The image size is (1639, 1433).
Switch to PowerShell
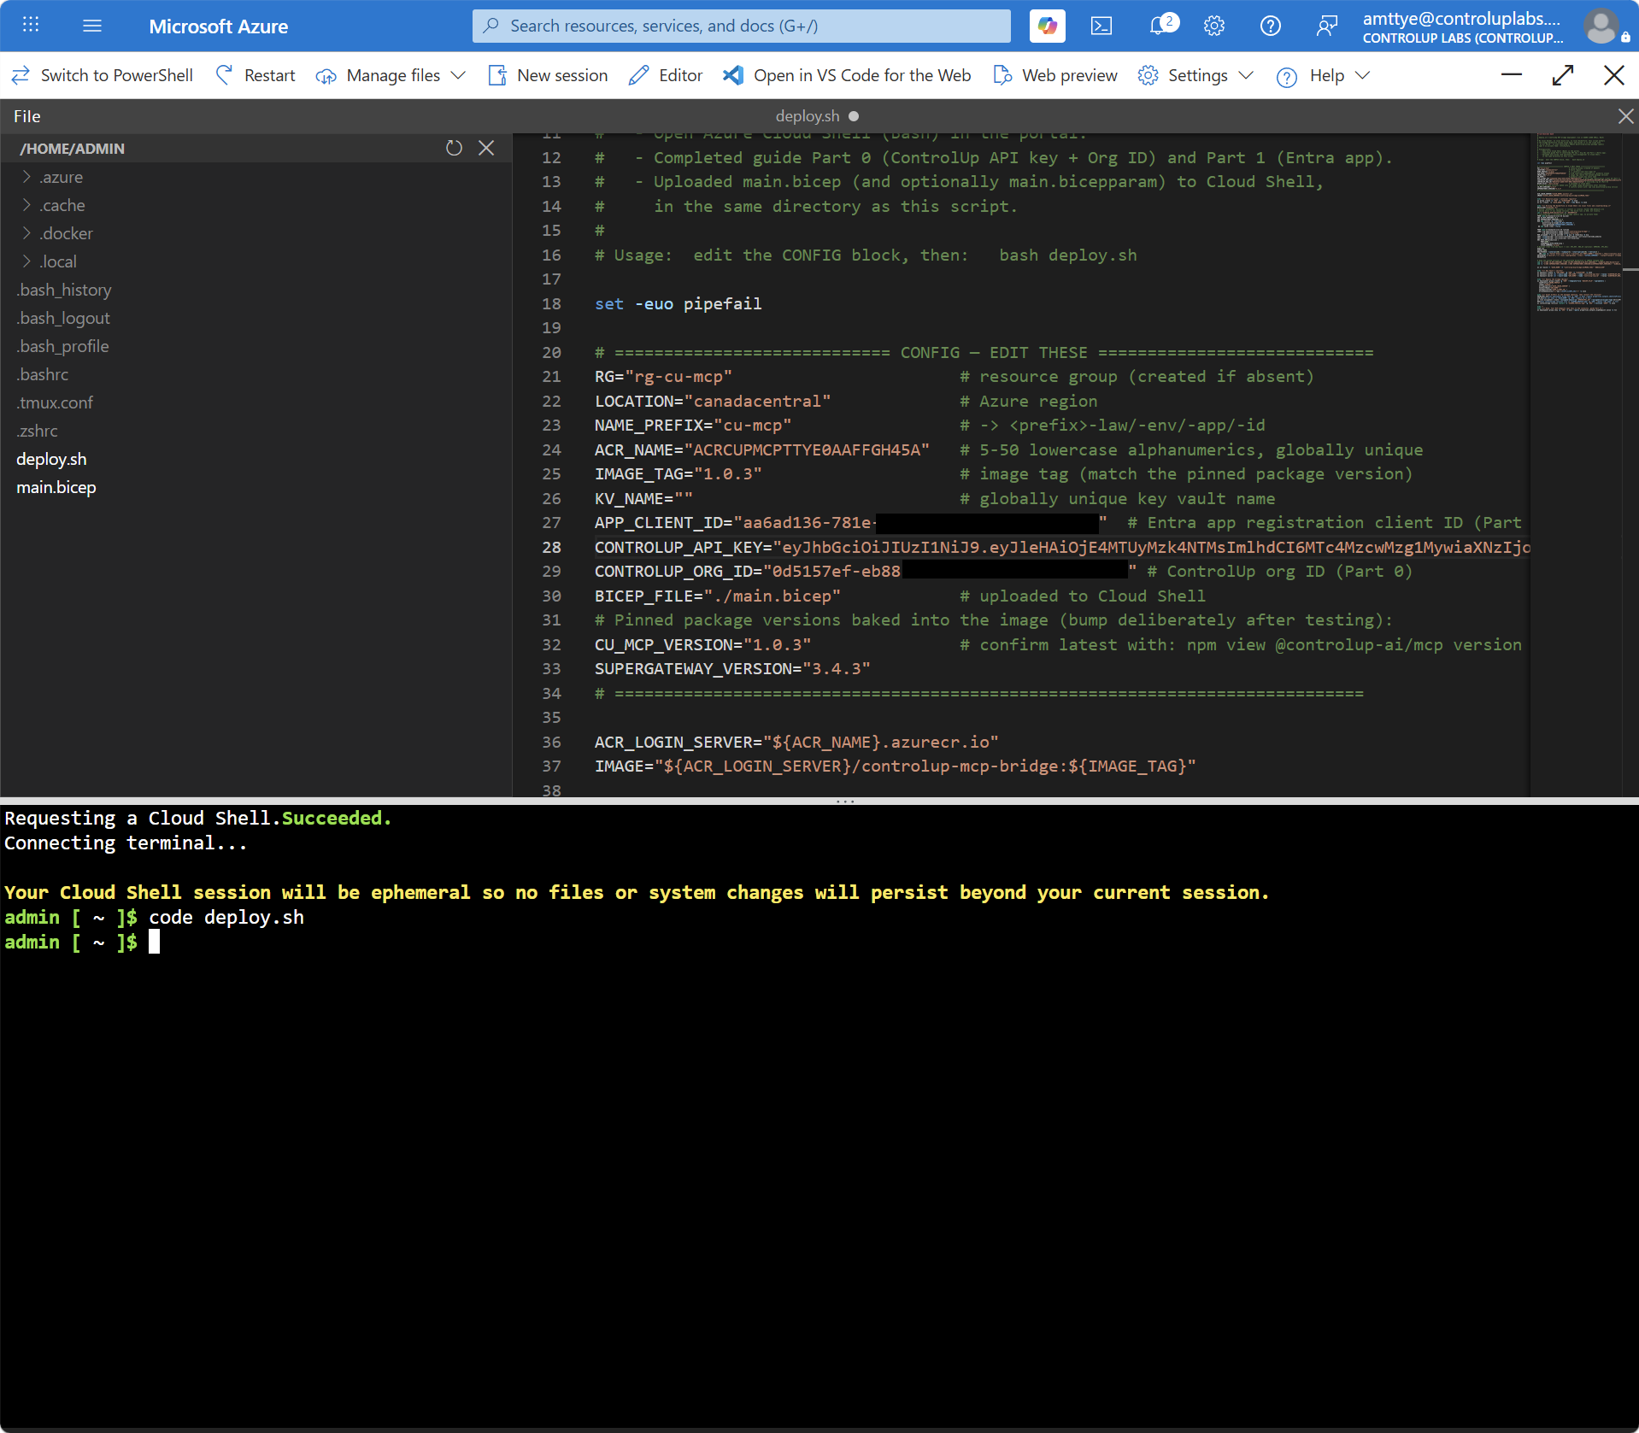[x=103, y=75]
